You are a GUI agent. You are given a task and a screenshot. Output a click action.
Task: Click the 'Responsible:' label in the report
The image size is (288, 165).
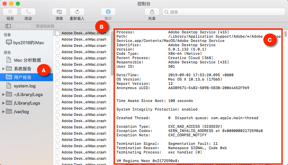pos(130,62)
